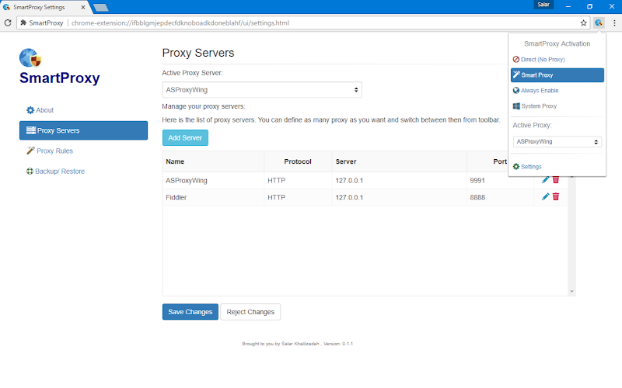Bookmark this page with the star icon
This screenshot has width=622, height=388.
tap(584, 23)
